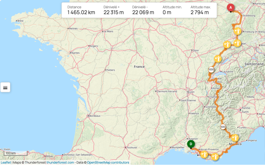This screenshot has width=265, height=165.
Task: Click the Altitude min. value 0 m
Action: pos(167,12)
